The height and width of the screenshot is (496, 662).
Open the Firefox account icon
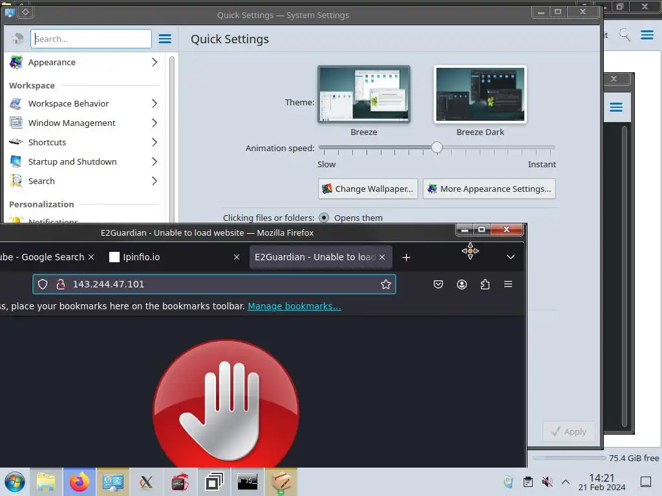pos(462,284)
